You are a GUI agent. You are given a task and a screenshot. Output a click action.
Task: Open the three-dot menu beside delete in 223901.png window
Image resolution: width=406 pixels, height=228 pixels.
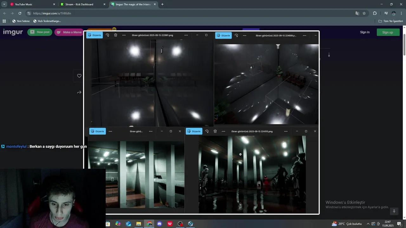(x=124, y=35)
